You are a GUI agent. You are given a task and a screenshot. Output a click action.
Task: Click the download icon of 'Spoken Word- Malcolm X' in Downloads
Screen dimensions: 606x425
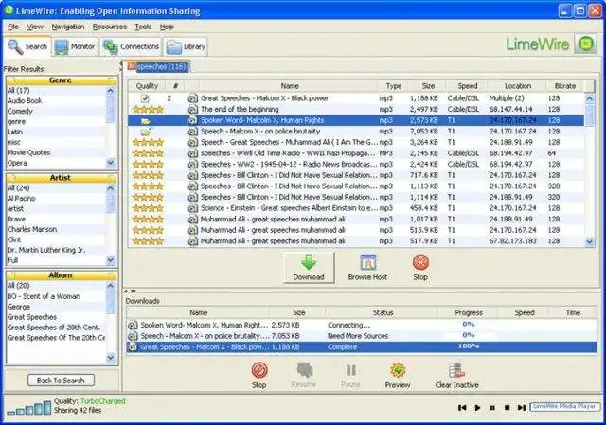(x=133, y=326)
